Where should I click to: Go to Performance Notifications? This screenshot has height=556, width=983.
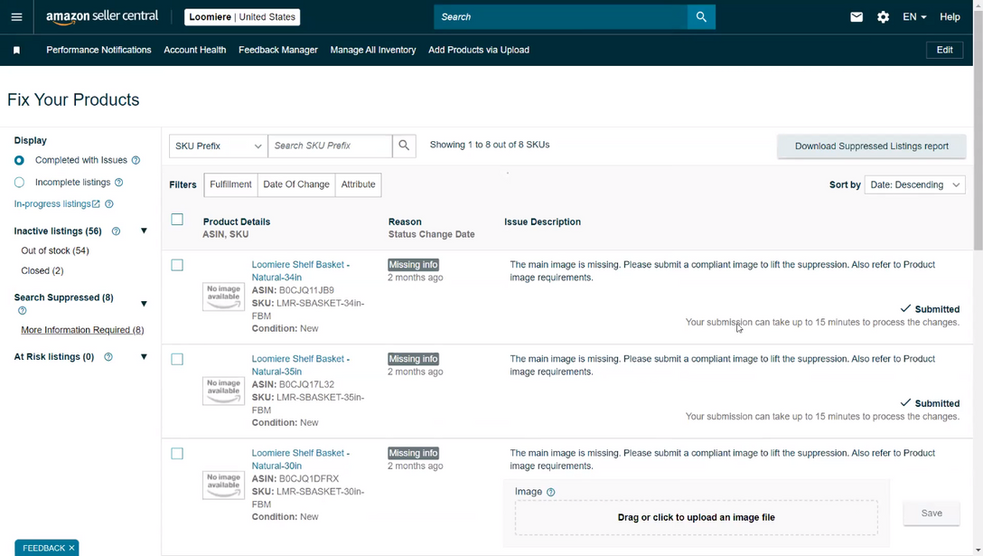click(98, 51)
